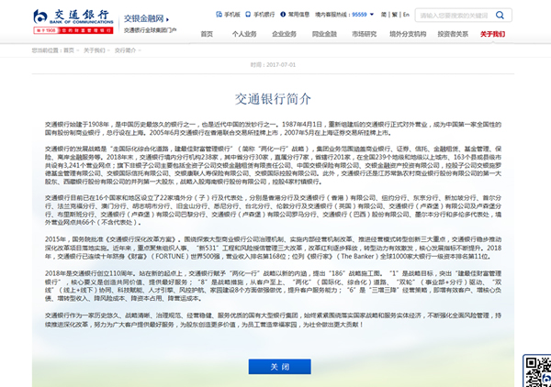Click the Bank of Communications logo

[x=73, y=17]
